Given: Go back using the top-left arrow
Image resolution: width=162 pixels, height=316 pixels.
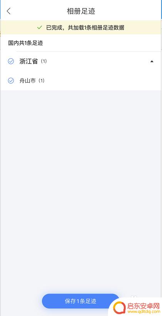Looking at the screenshot, I should (x=8, y=11).
